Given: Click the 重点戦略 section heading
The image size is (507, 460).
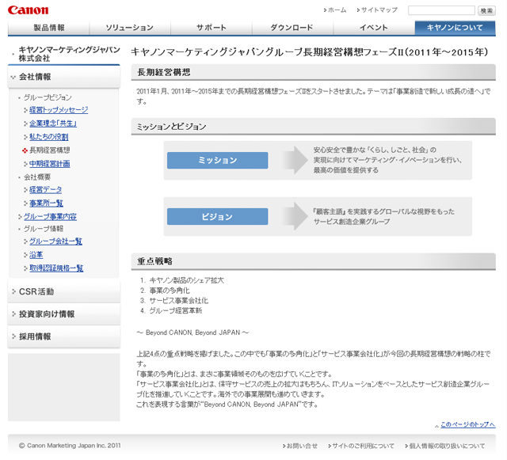Looking at the screenshot, I should [x=314, y=261].
